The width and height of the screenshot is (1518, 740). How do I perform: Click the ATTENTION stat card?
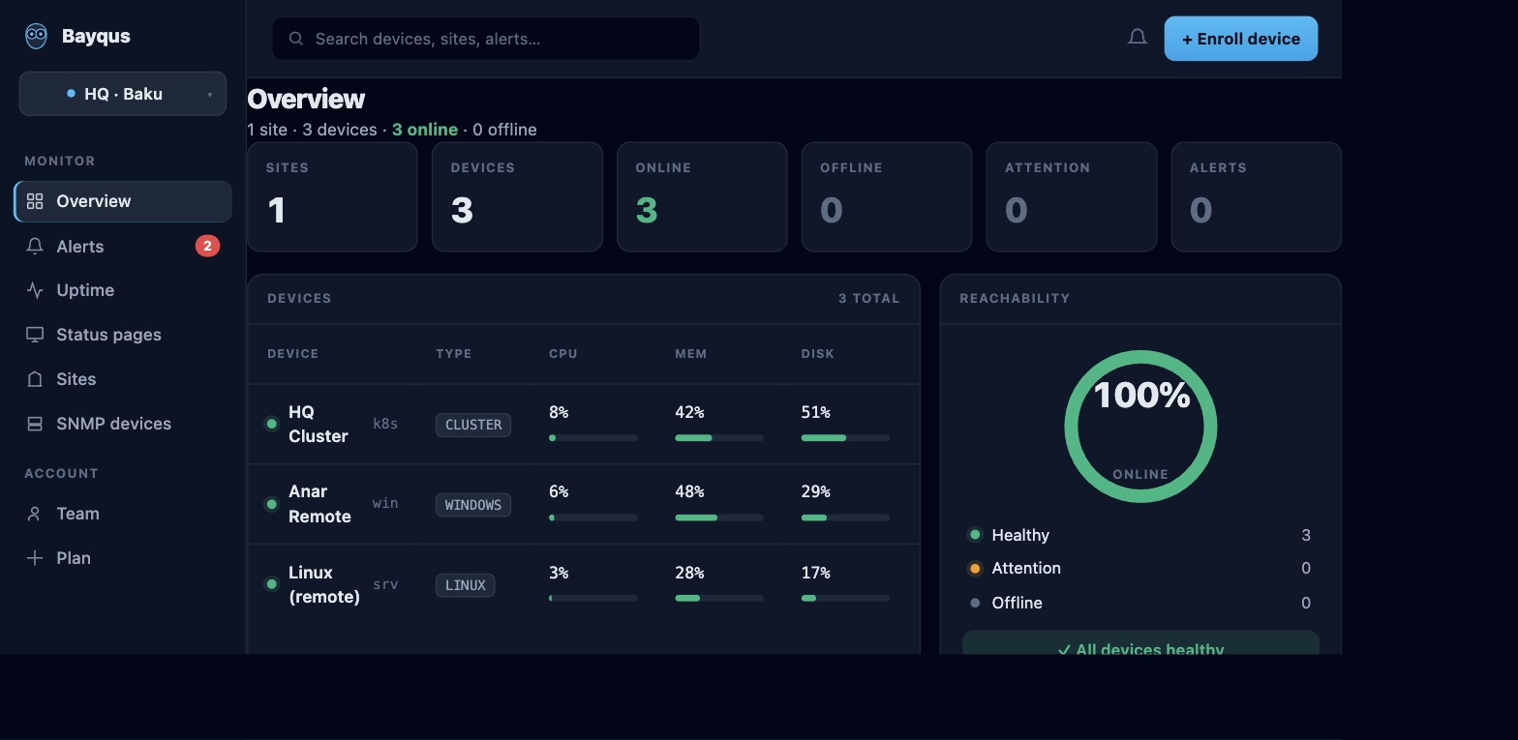coord(1072,196)
